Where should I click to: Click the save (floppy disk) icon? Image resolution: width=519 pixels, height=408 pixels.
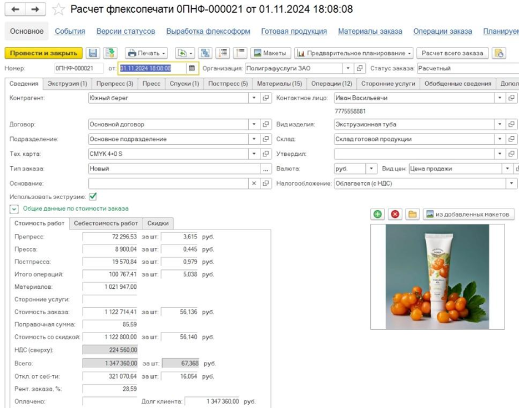click(93, 53)
